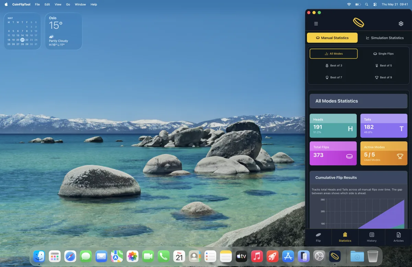Open Launchpad from the Dock

(x=55, y=256)
